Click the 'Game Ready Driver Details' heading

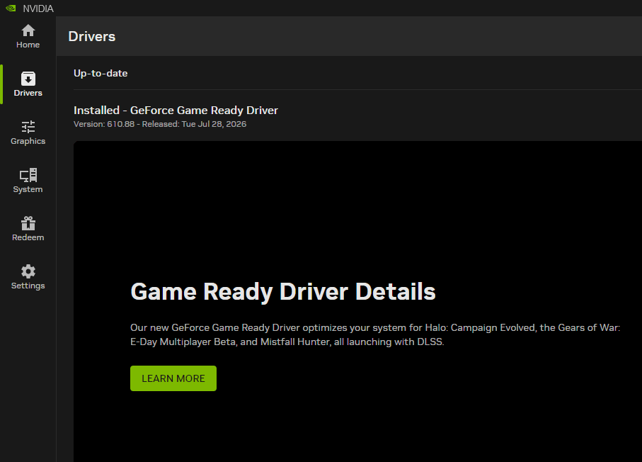(x=283, y=291)
